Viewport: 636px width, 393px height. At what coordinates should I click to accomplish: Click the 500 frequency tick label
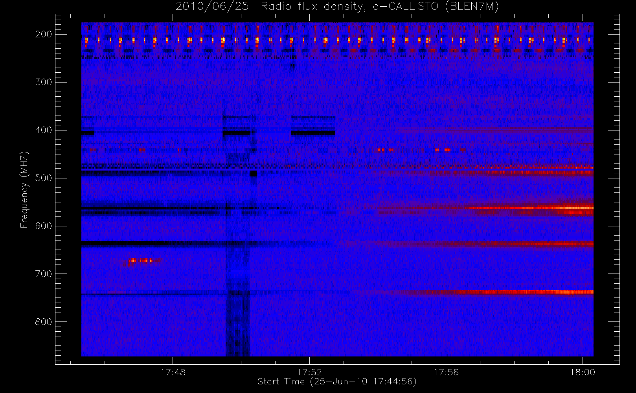coord(43,178)
